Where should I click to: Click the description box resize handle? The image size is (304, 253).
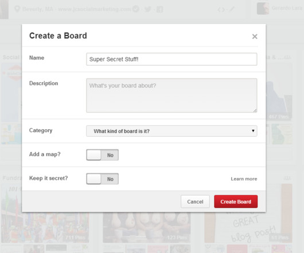255,110
